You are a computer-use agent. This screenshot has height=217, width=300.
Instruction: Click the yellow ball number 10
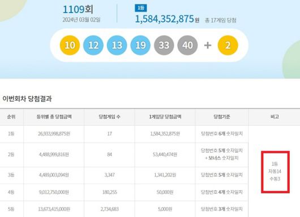pos(70,45)
